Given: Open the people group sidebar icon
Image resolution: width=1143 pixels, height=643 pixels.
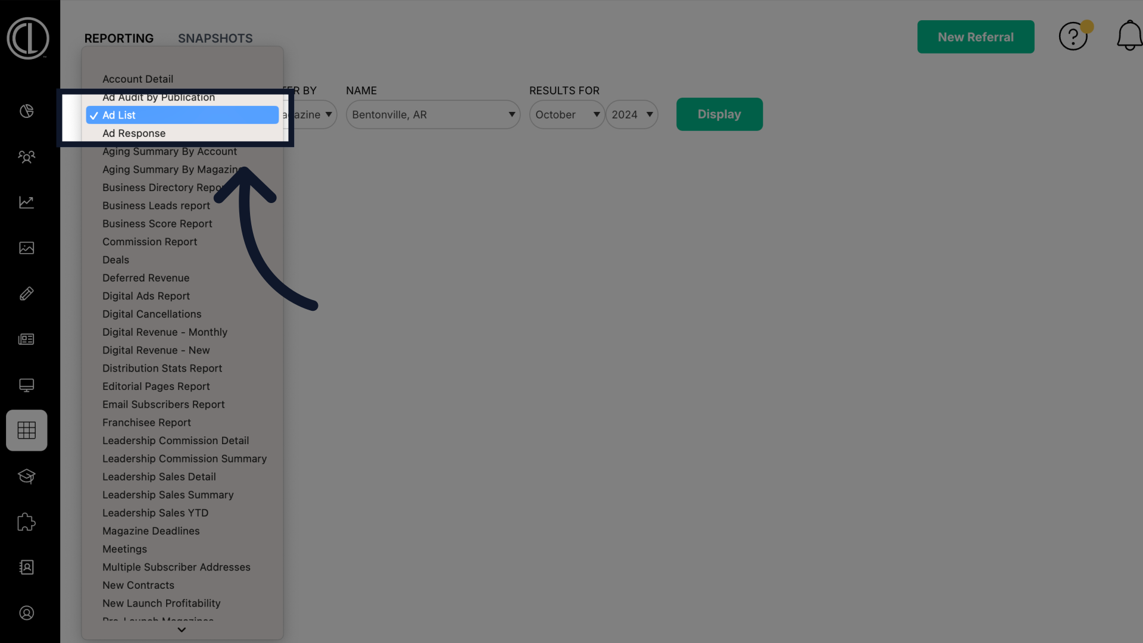Looking at the screenshot, I should [27, 157].
